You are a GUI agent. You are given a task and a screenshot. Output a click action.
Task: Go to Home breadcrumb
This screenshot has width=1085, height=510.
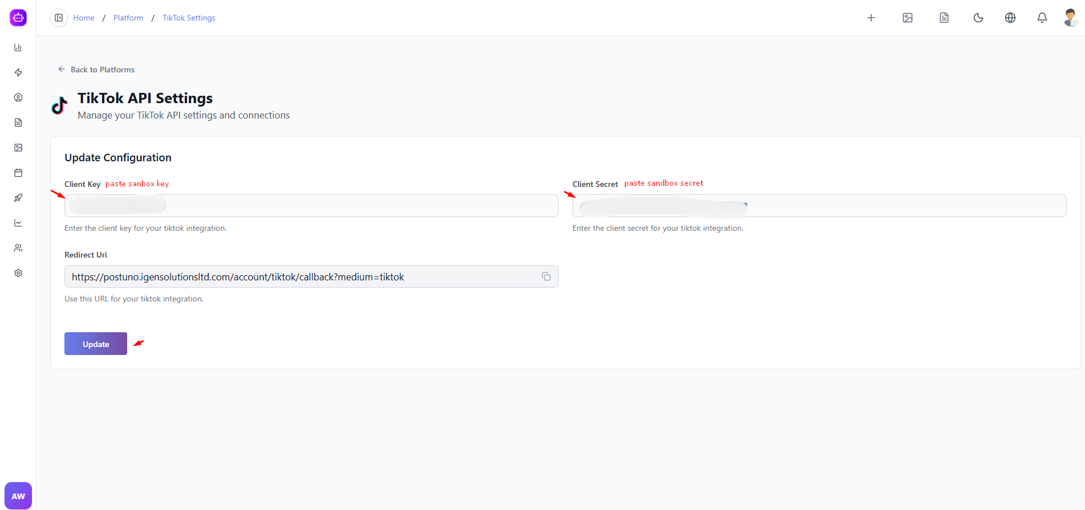[84, 18]
